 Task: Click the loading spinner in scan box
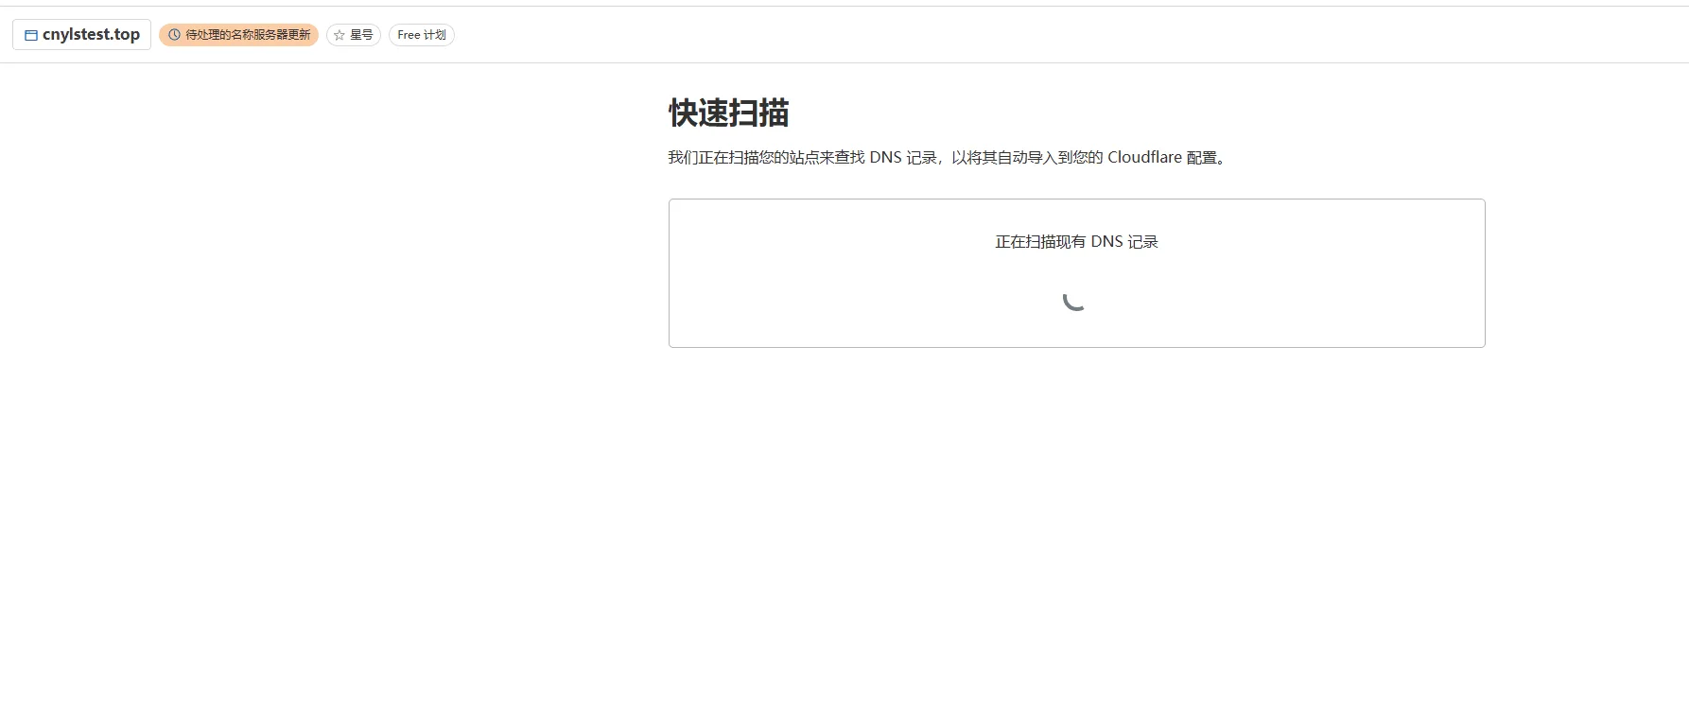1074,301
